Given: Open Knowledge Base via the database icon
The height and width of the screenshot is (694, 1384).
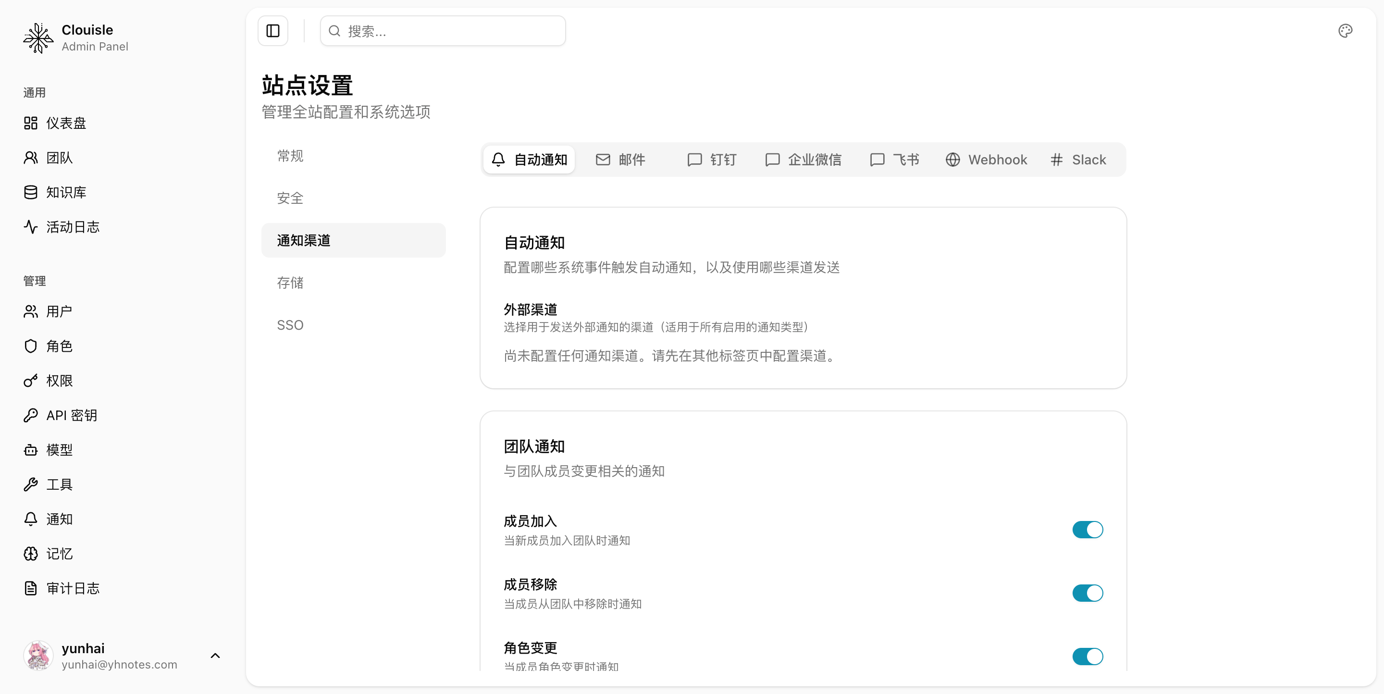Looking at the screenshot, I should click(x=31, y=192).
